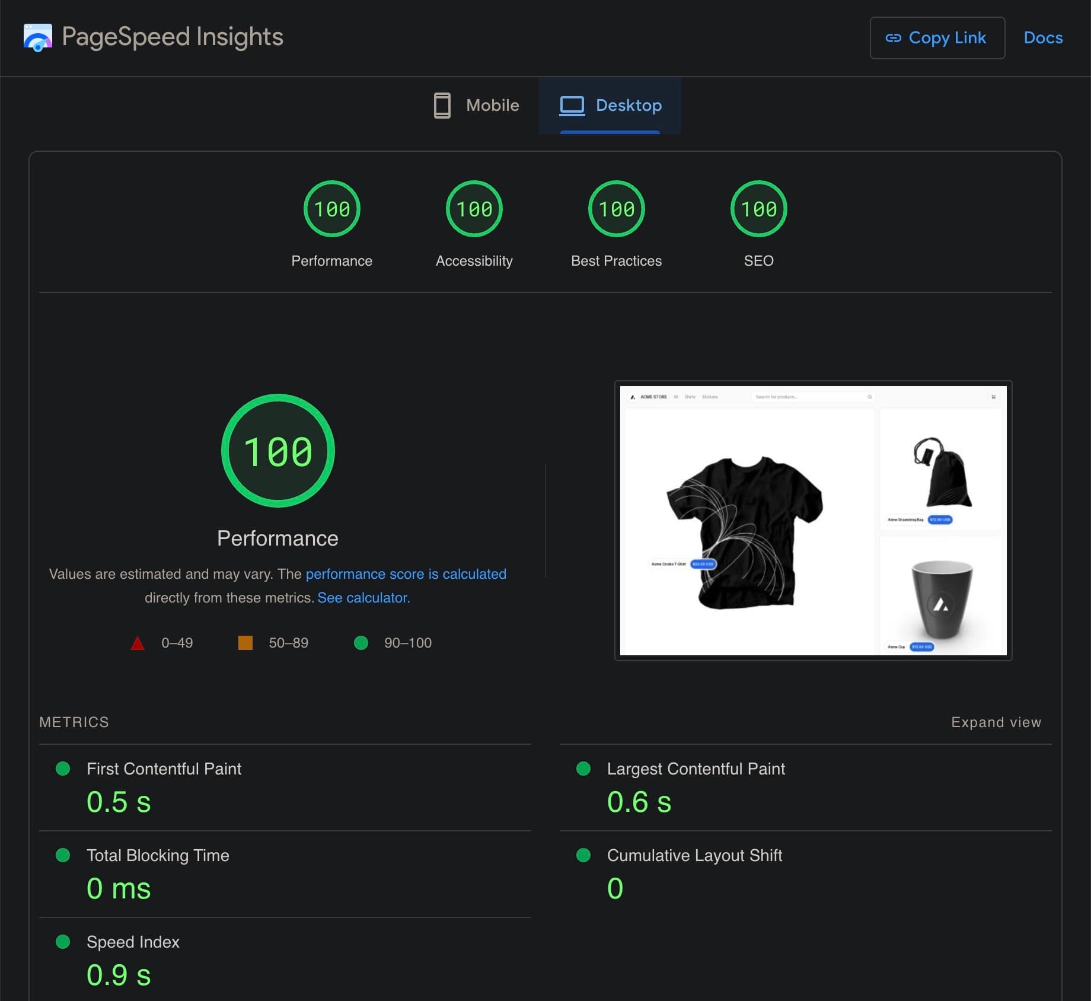Select the Accessibility score gauge
Image resolution: width=1091 pixels, height=1001 pixels.
coord(474,208)
